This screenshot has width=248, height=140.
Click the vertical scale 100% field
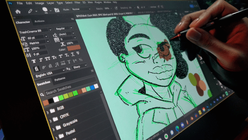pyautogui.click(x=38, y=48)
